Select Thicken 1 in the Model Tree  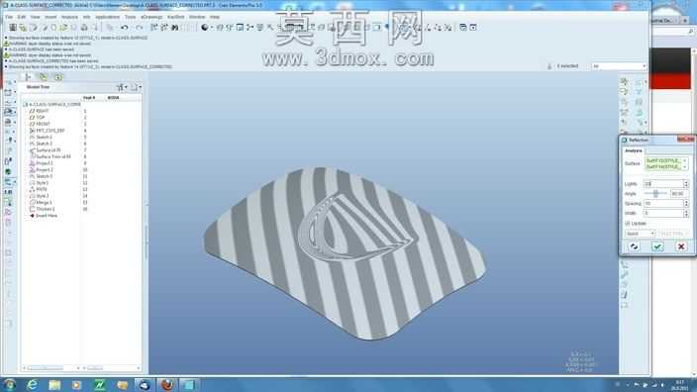tap(45, 209)
